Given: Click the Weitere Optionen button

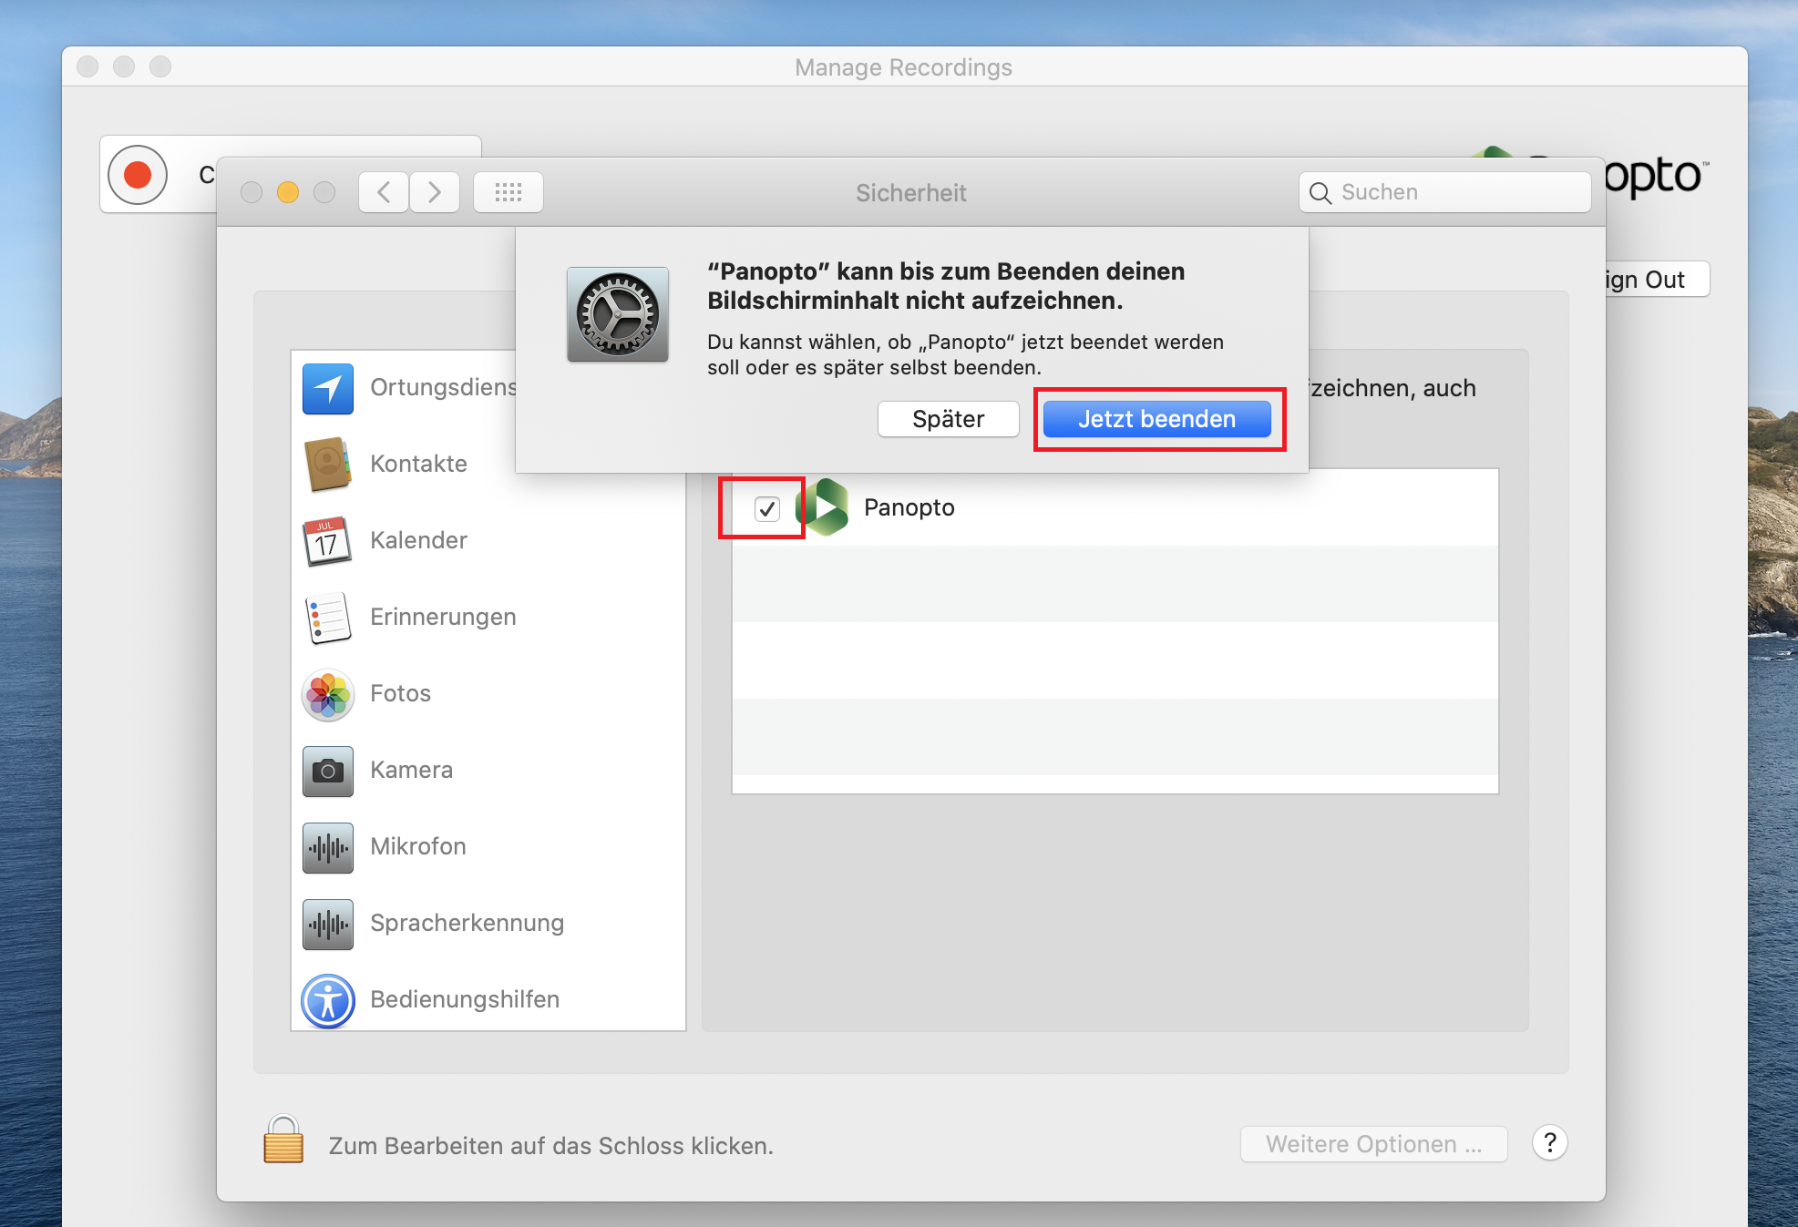Looking at the screenshot, I should [x=1373, y=1144].
